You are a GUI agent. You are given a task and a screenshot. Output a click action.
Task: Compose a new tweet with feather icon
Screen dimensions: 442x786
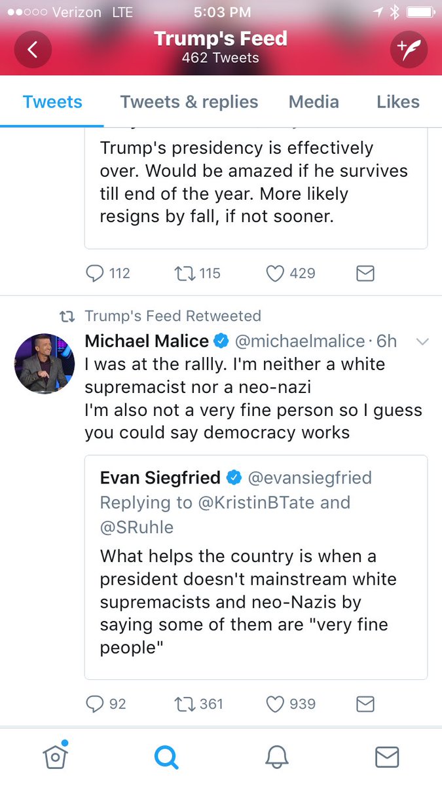pos(408,50)
